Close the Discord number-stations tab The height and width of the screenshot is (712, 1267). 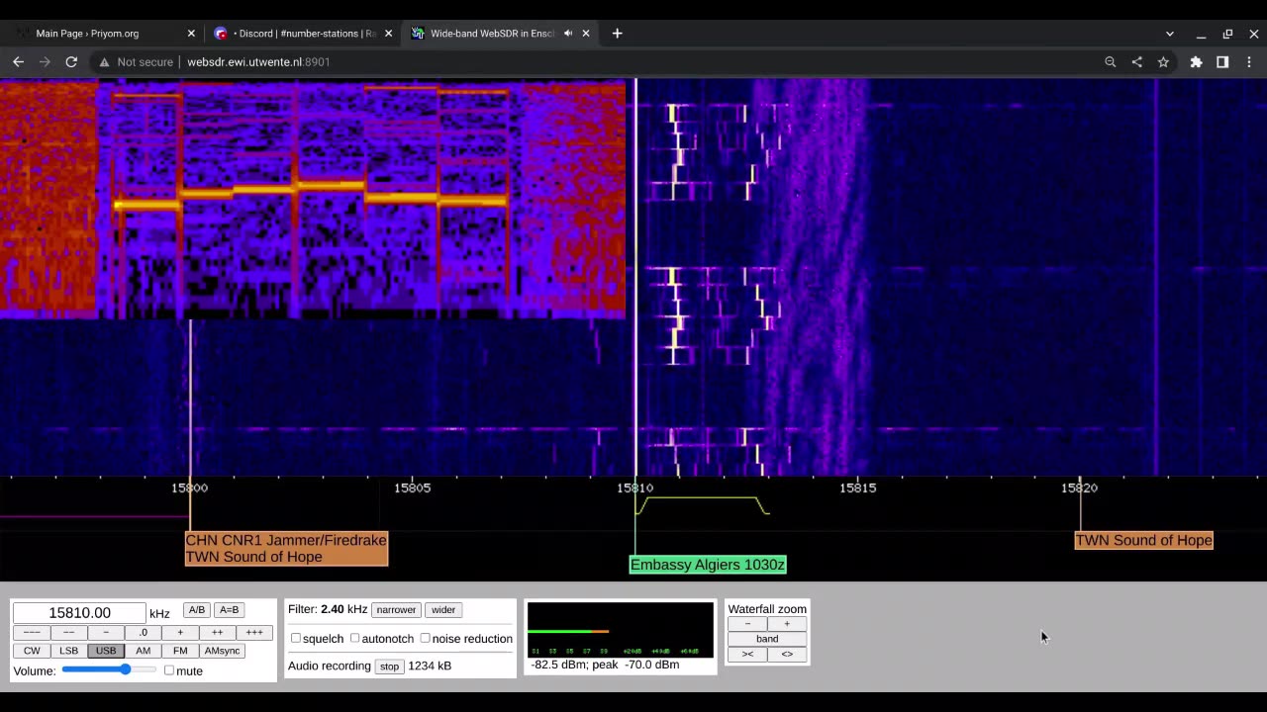[x=388, y=33]
